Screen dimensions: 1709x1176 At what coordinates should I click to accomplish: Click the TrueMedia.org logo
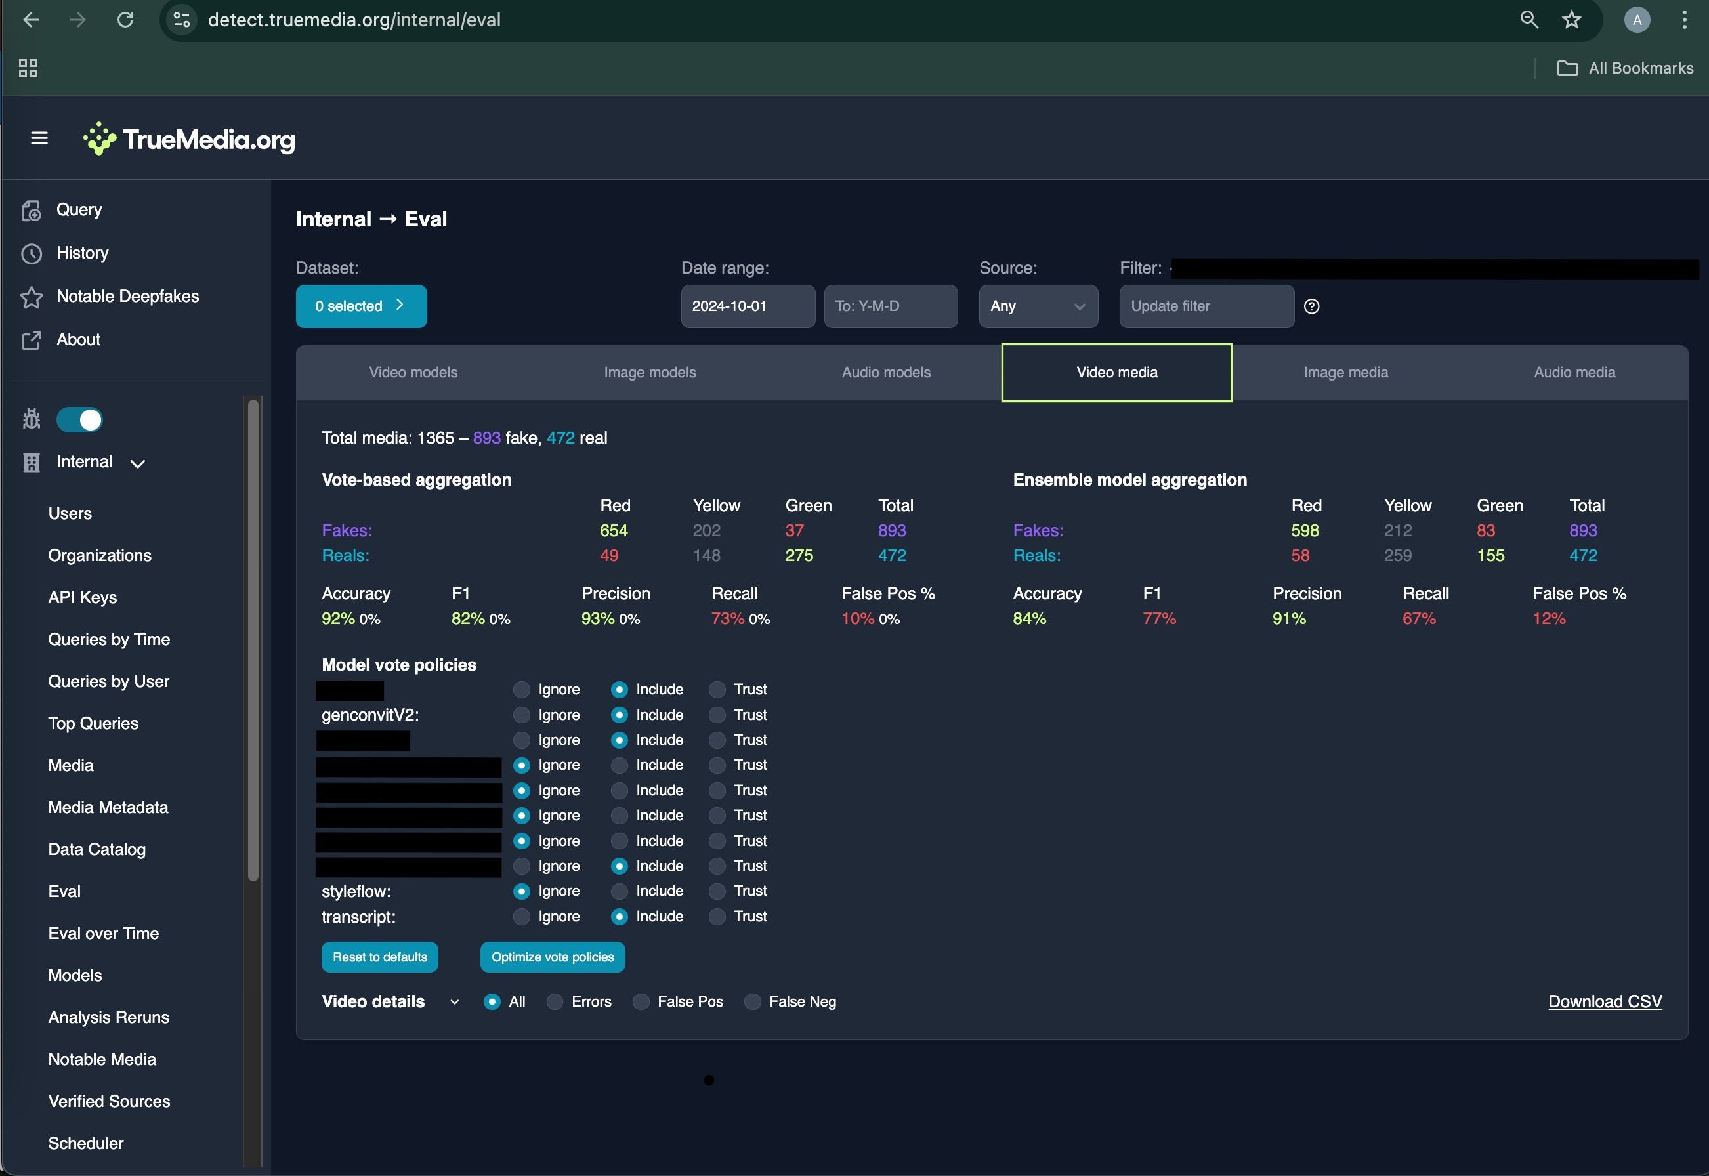coord(190,138)
